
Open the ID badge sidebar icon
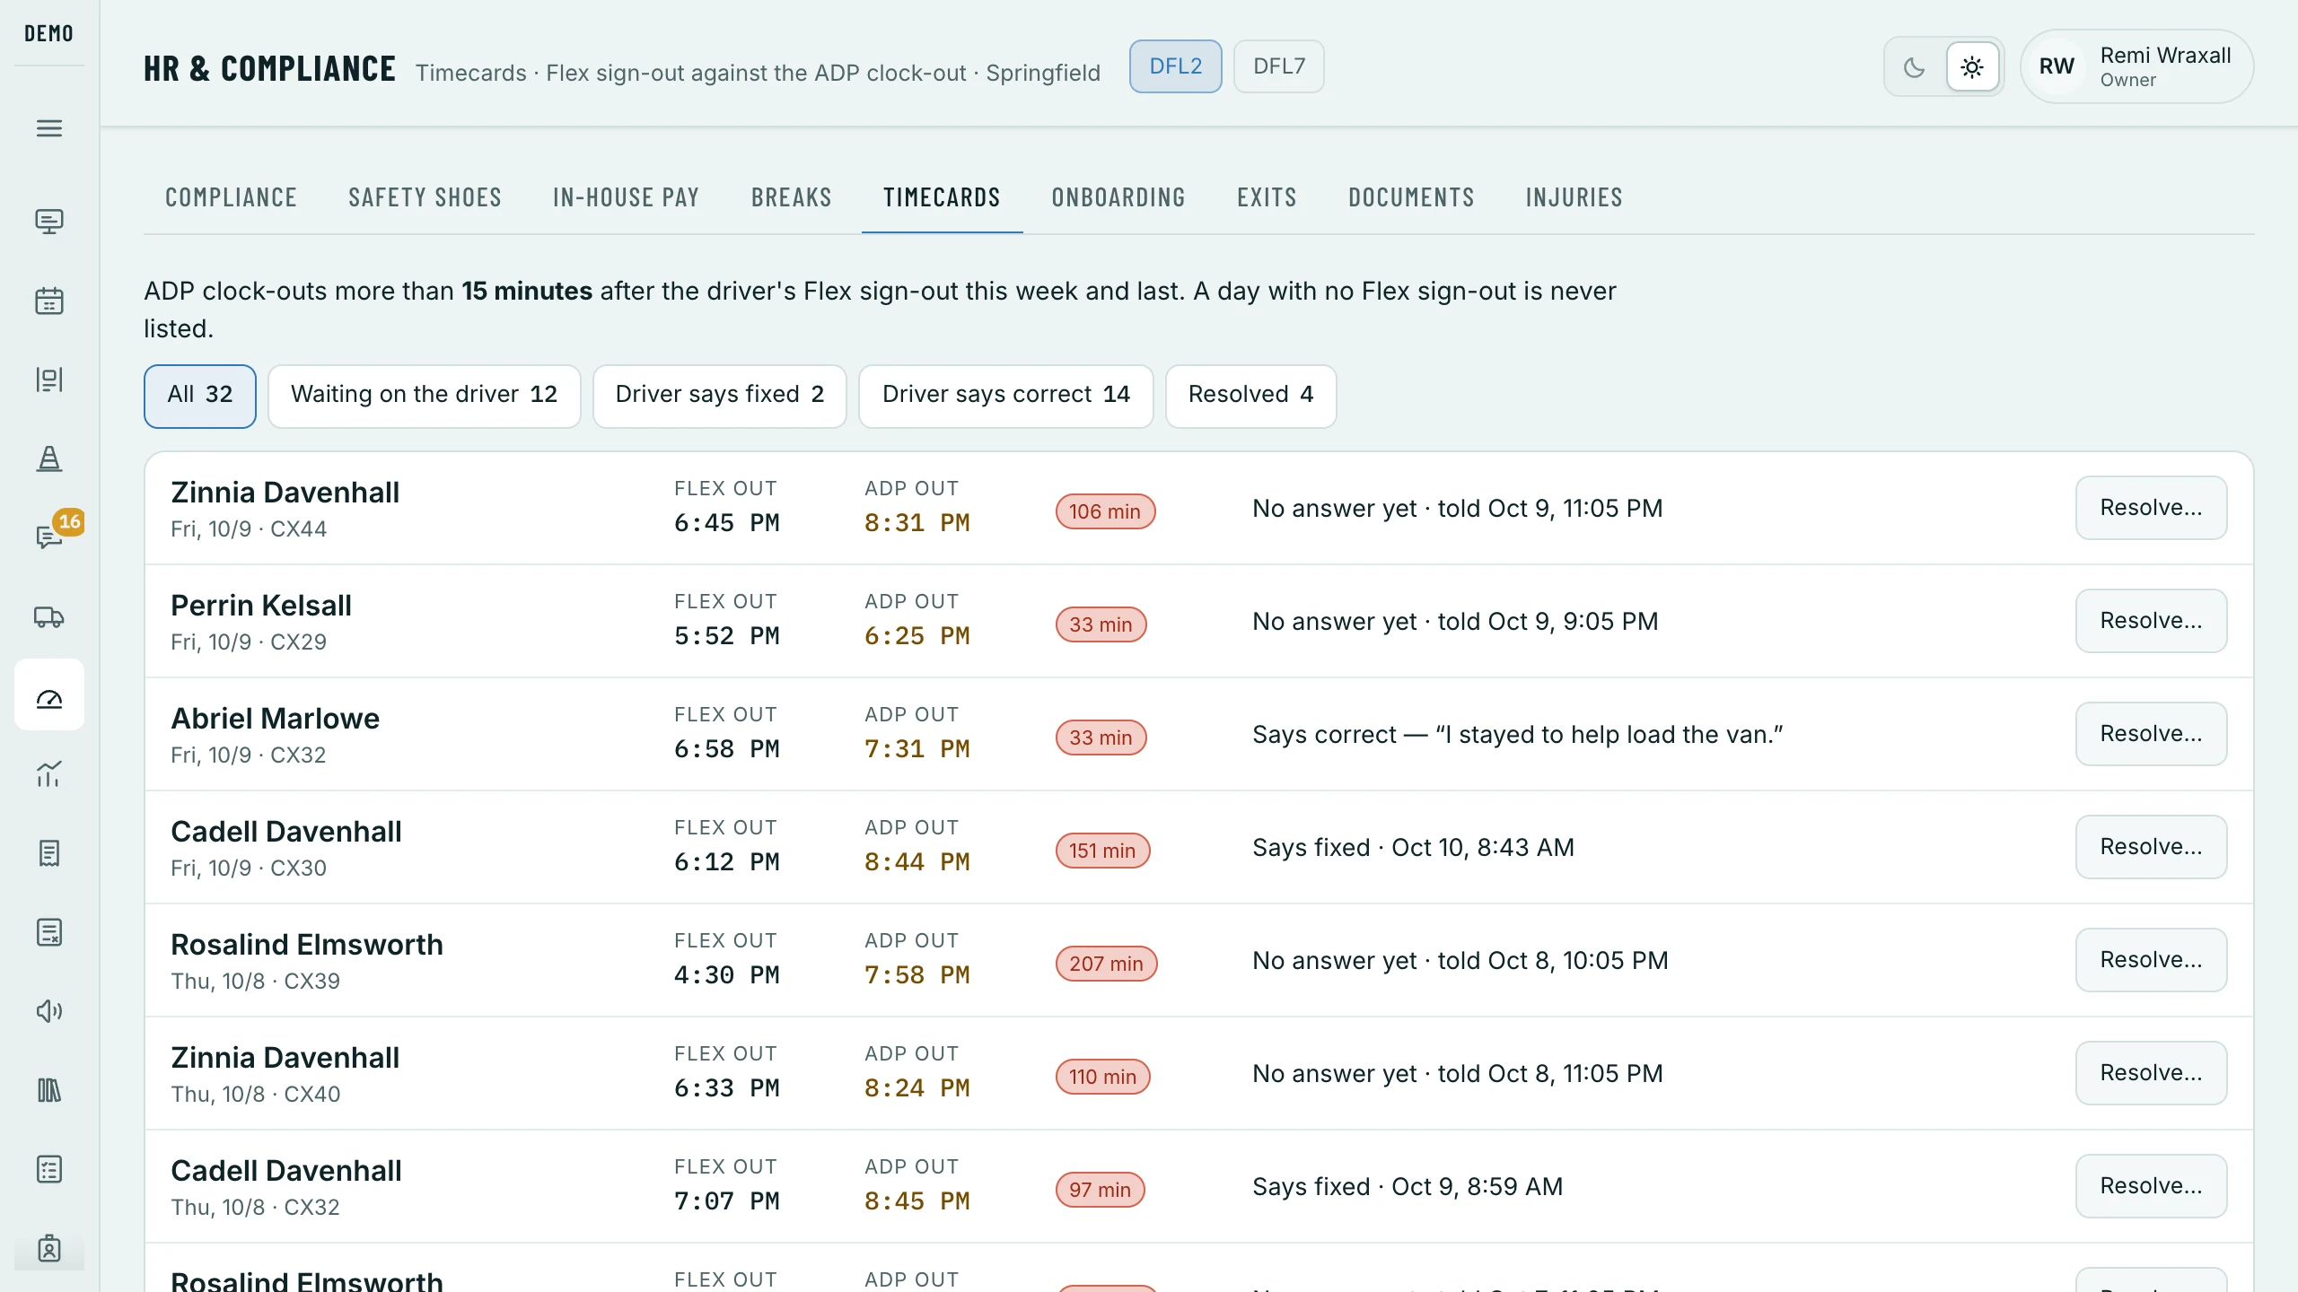click(49, 1248)
